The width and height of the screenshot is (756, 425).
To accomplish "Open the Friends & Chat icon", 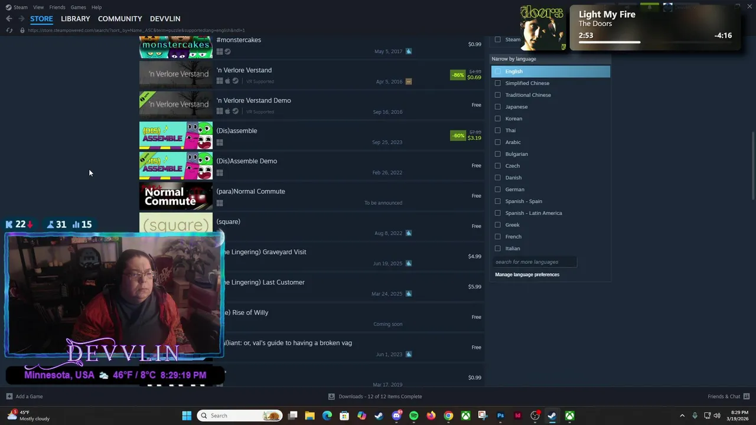I will 747,397.
